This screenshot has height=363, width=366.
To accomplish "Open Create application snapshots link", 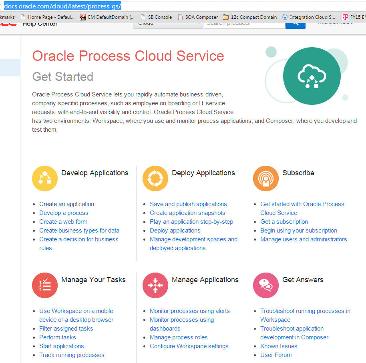I will point(187,213).
